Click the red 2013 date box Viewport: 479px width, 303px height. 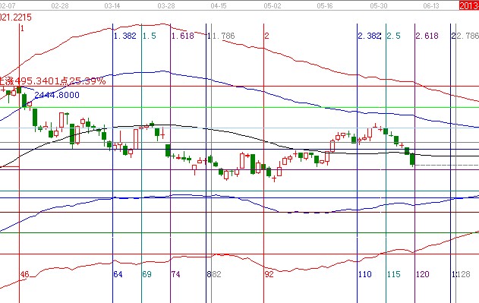coord(469,5)
